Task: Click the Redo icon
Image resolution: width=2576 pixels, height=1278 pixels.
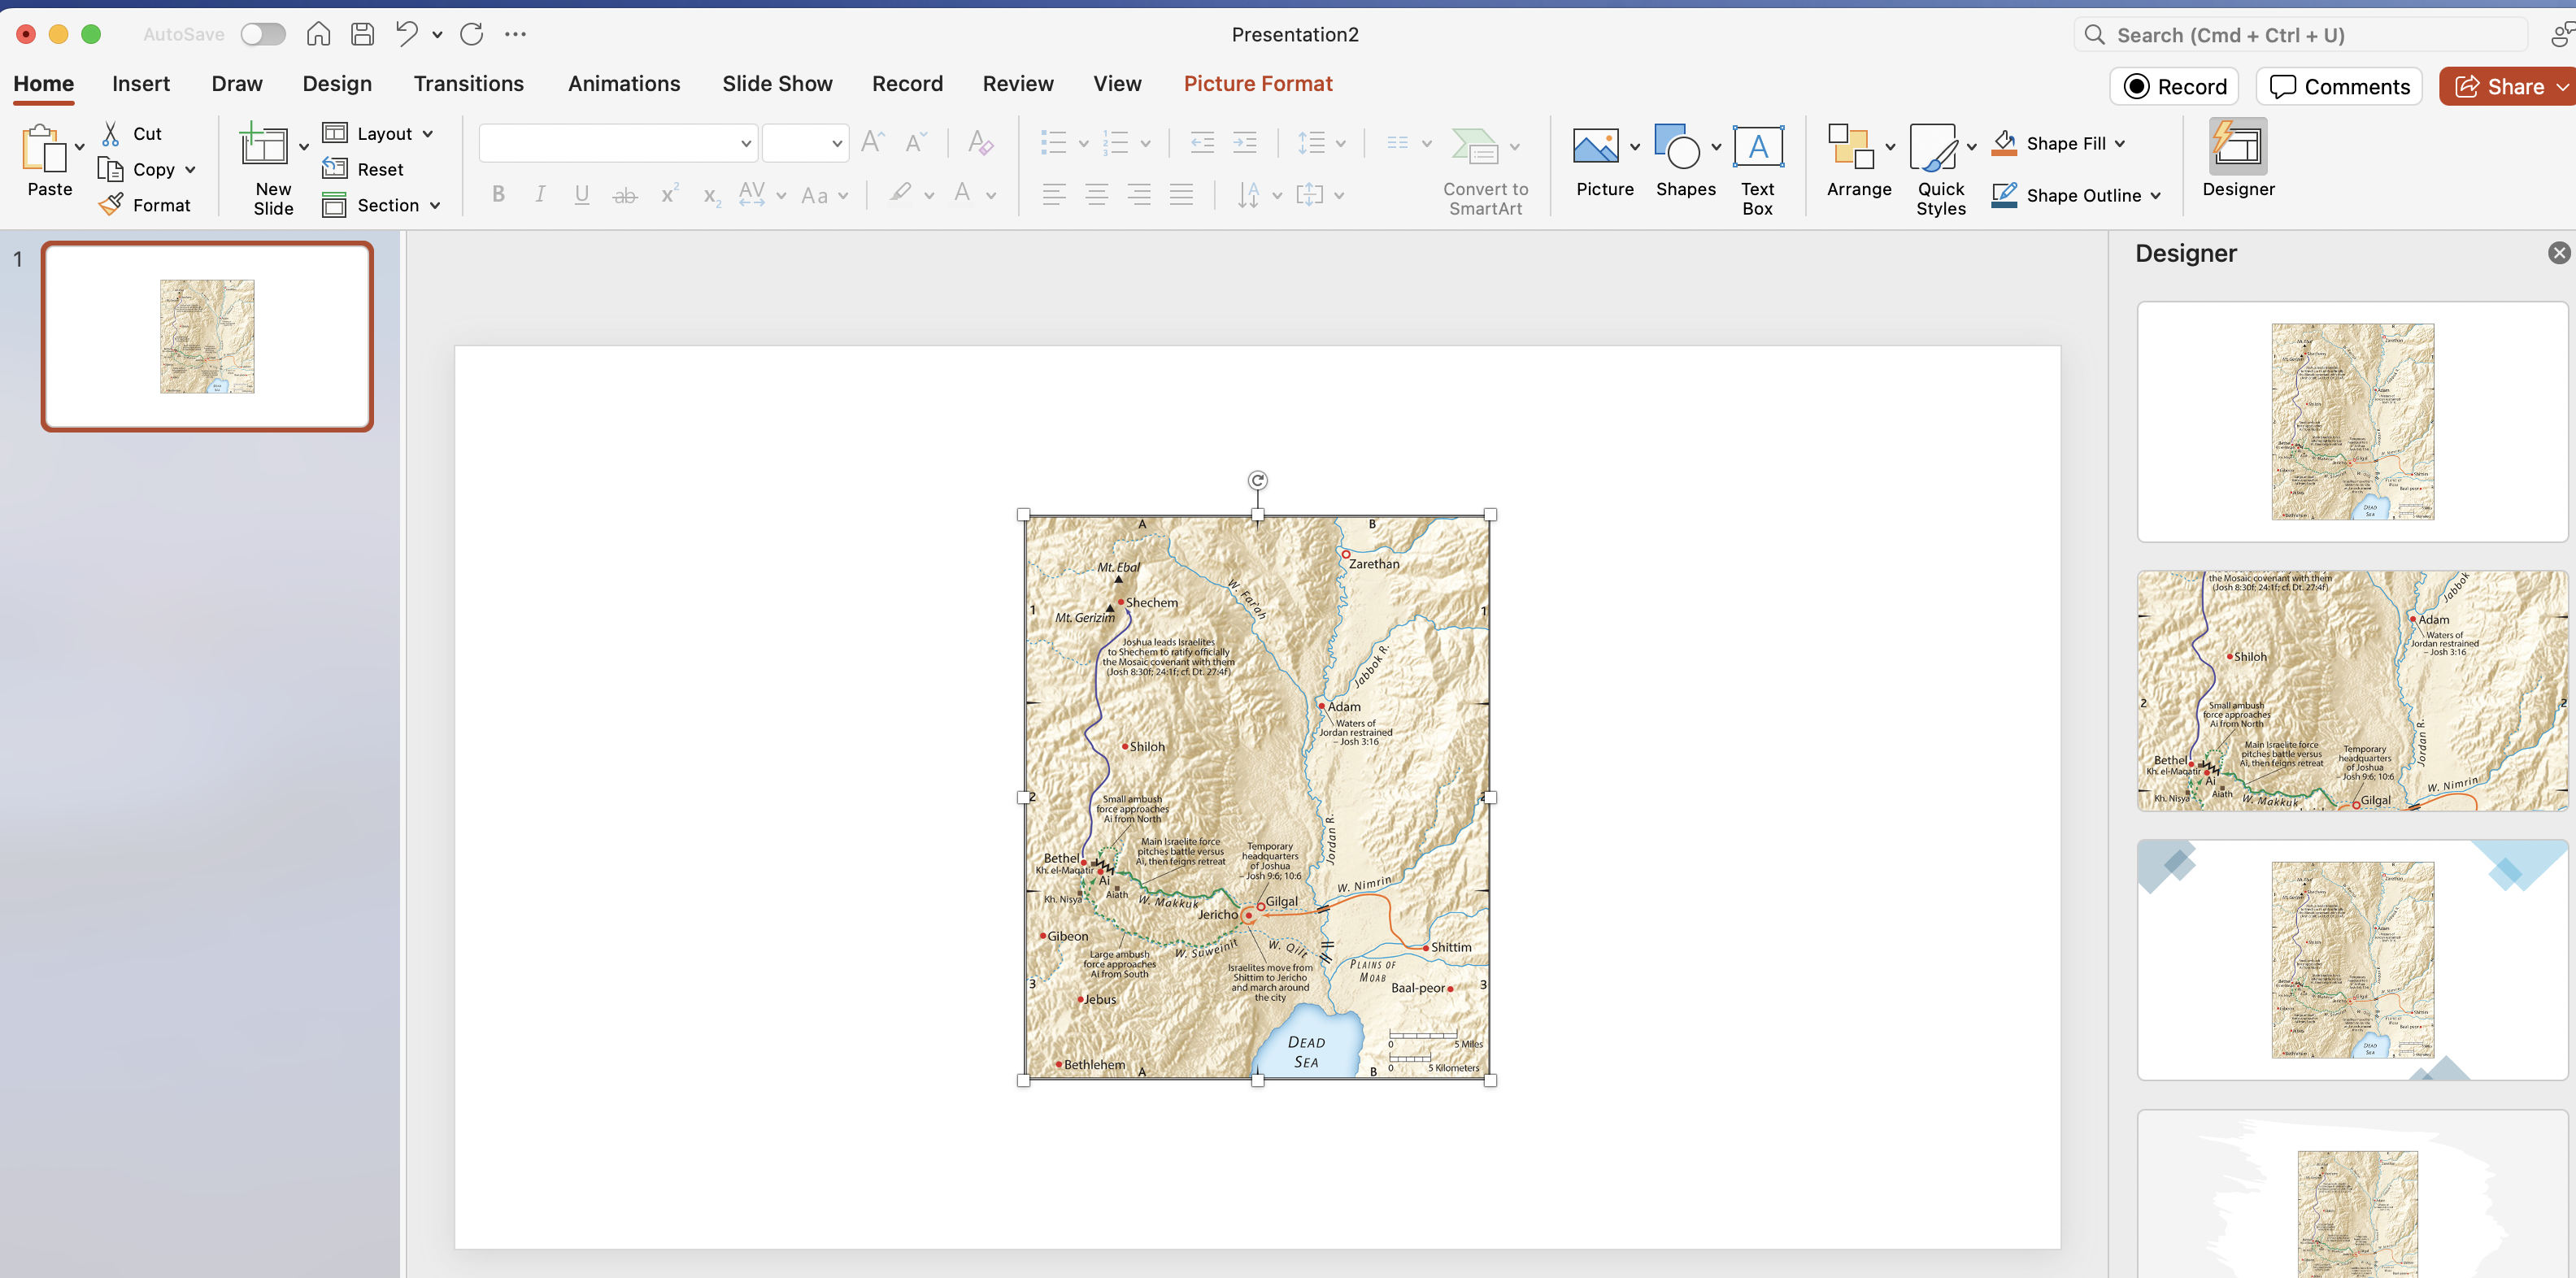Action: pyautogui.click(x=471, y=34)
